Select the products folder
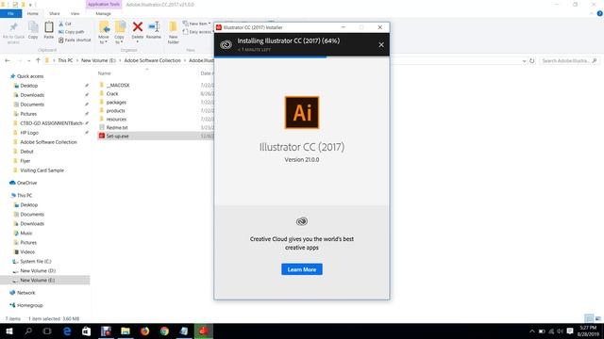The width and height of the screenshot is (604, 339). 115,111
